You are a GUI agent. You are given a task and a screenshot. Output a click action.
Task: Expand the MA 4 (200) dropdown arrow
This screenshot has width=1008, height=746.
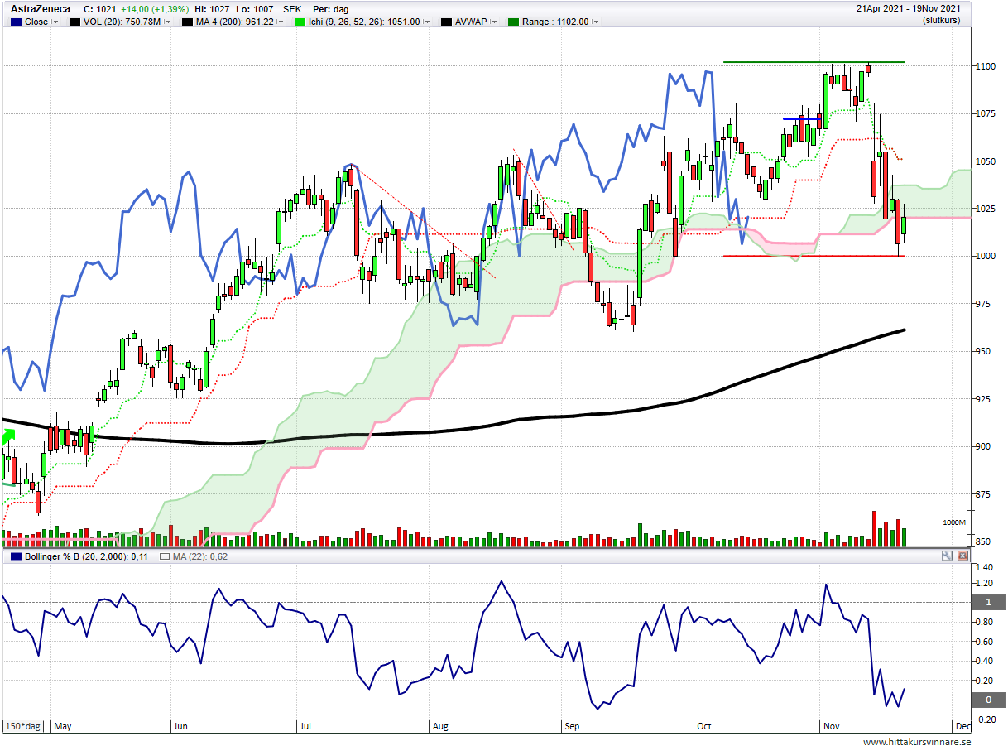coord(282,22)
